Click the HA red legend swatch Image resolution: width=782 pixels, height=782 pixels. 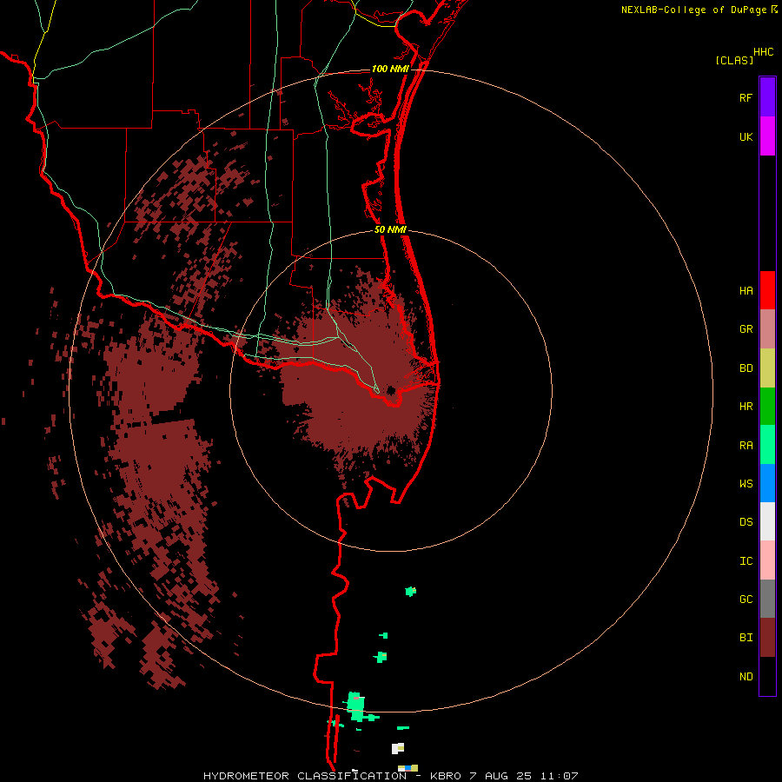point(767,290)
